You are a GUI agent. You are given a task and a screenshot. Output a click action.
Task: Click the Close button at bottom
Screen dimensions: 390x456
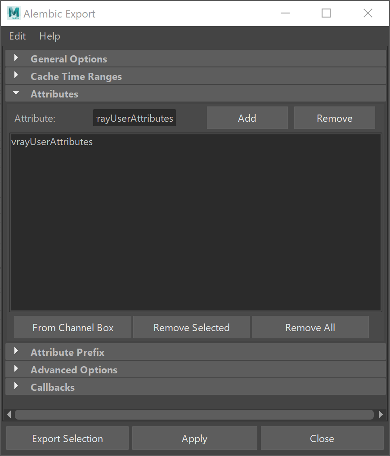tap(322, 438)
